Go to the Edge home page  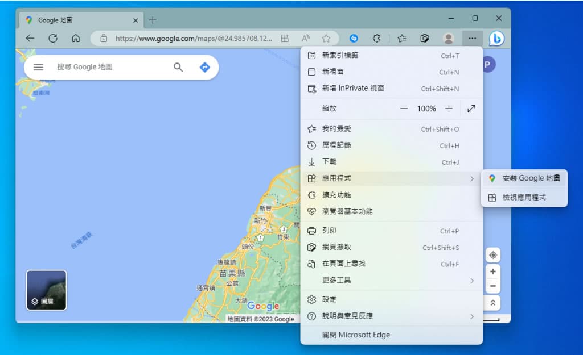[76, 38]
